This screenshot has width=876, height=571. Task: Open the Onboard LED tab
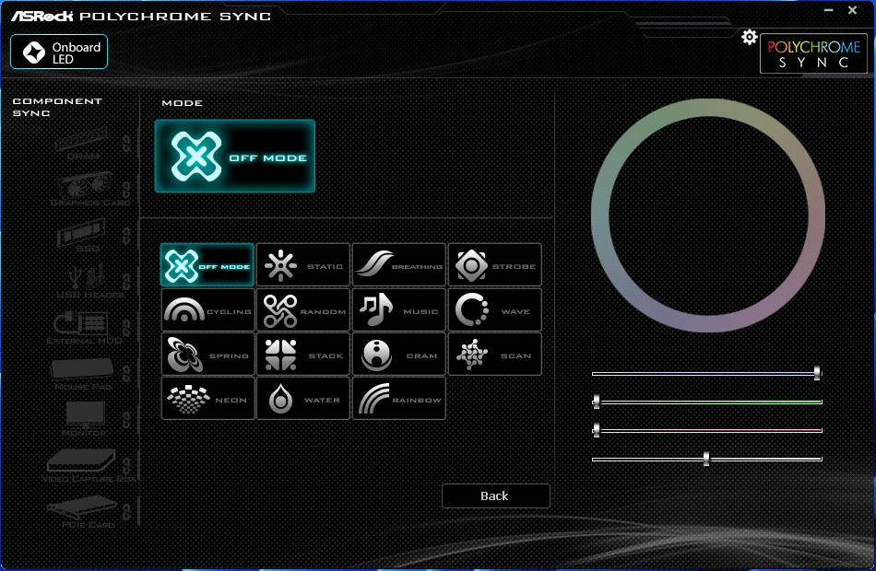(x=59, y=52)
